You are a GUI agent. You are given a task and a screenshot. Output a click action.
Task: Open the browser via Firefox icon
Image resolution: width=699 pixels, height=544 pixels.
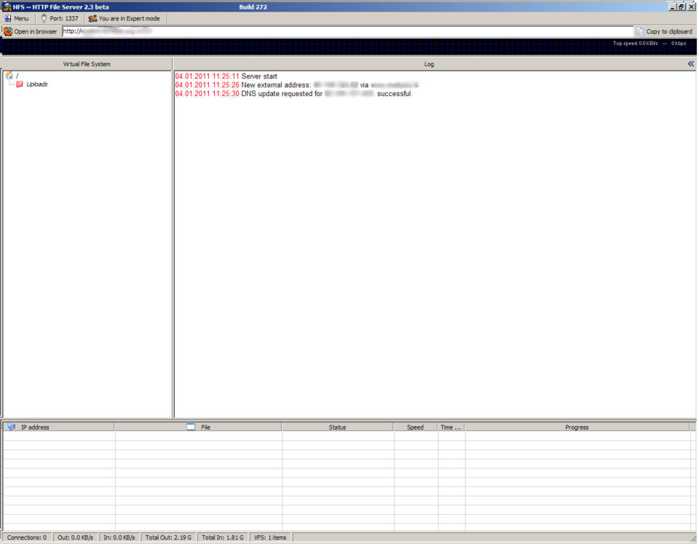[x=8, y=31]
